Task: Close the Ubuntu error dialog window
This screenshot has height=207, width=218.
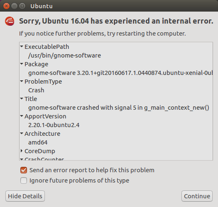Action: (6, 6)
